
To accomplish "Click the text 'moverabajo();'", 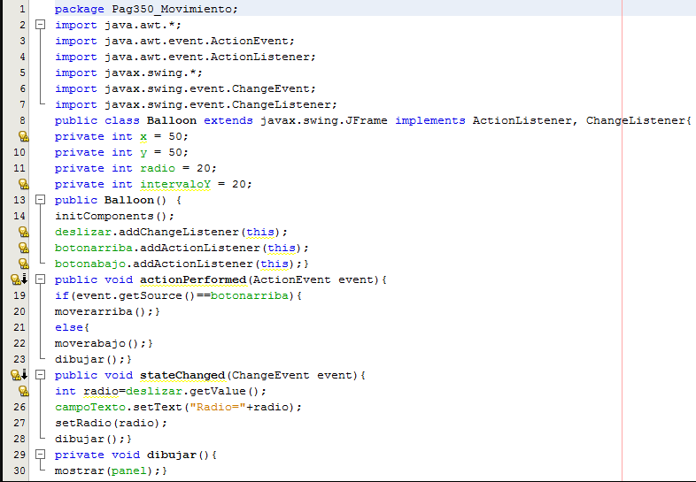I will (100, 344).
